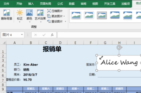Apply the third highlighted picture style thumbnail

pyautogui.click(x=102, y=15)
